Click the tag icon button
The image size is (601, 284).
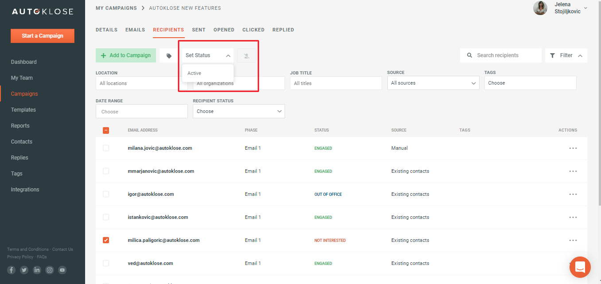click(169, 56)
